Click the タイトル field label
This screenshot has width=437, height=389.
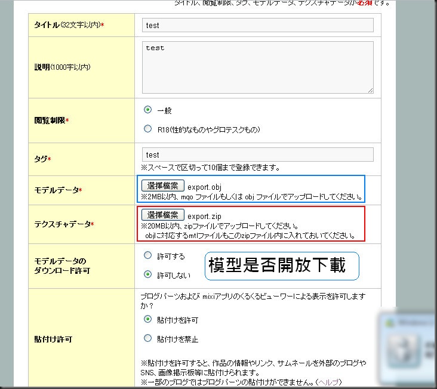pos(69,25)
